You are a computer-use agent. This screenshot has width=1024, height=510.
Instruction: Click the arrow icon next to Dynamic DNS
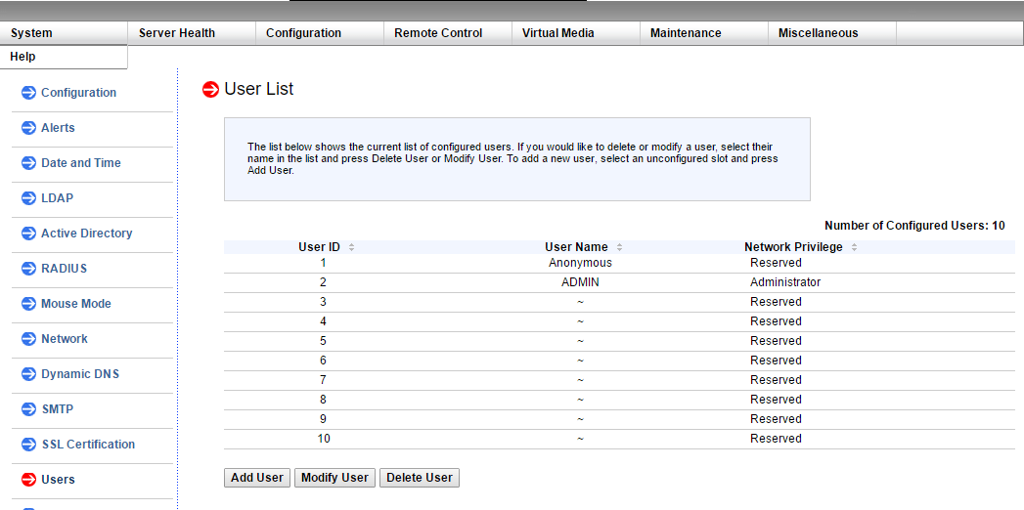(28, 374)
